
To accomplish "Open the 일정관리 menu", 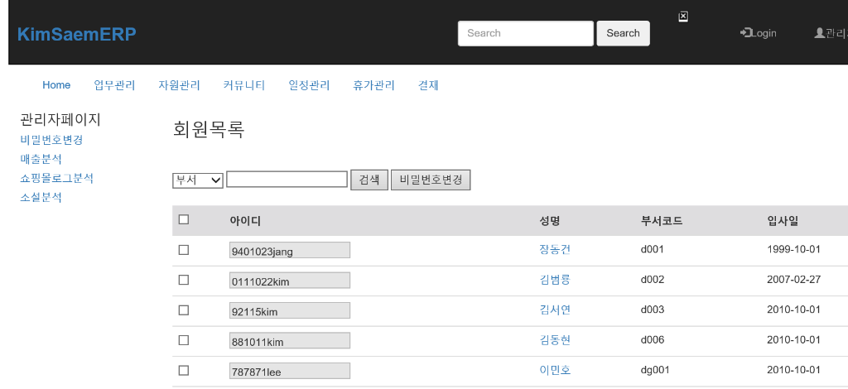I will coord(310,84).
